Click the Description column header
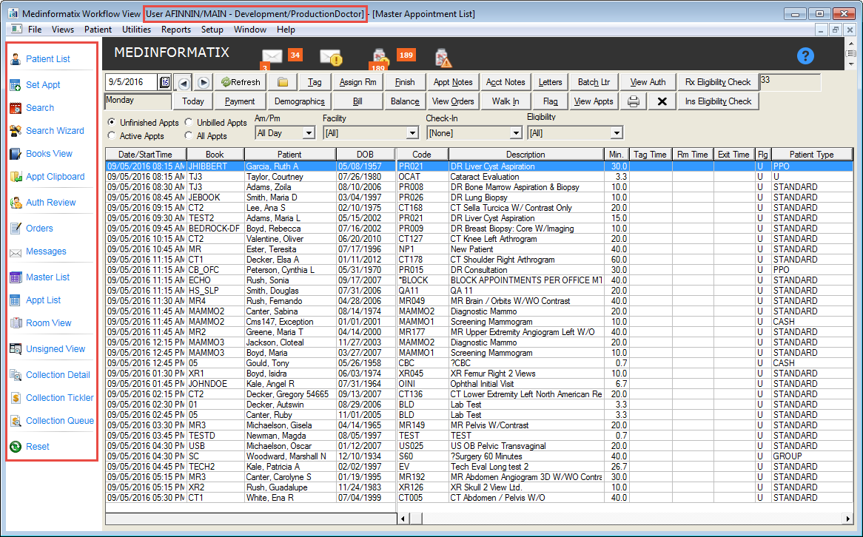 (525, 155)
